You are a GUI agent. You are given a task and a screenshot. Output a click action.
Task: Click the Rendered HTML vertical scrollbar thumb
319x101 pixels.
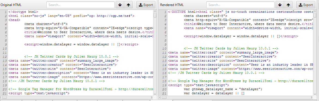[315, 15]
